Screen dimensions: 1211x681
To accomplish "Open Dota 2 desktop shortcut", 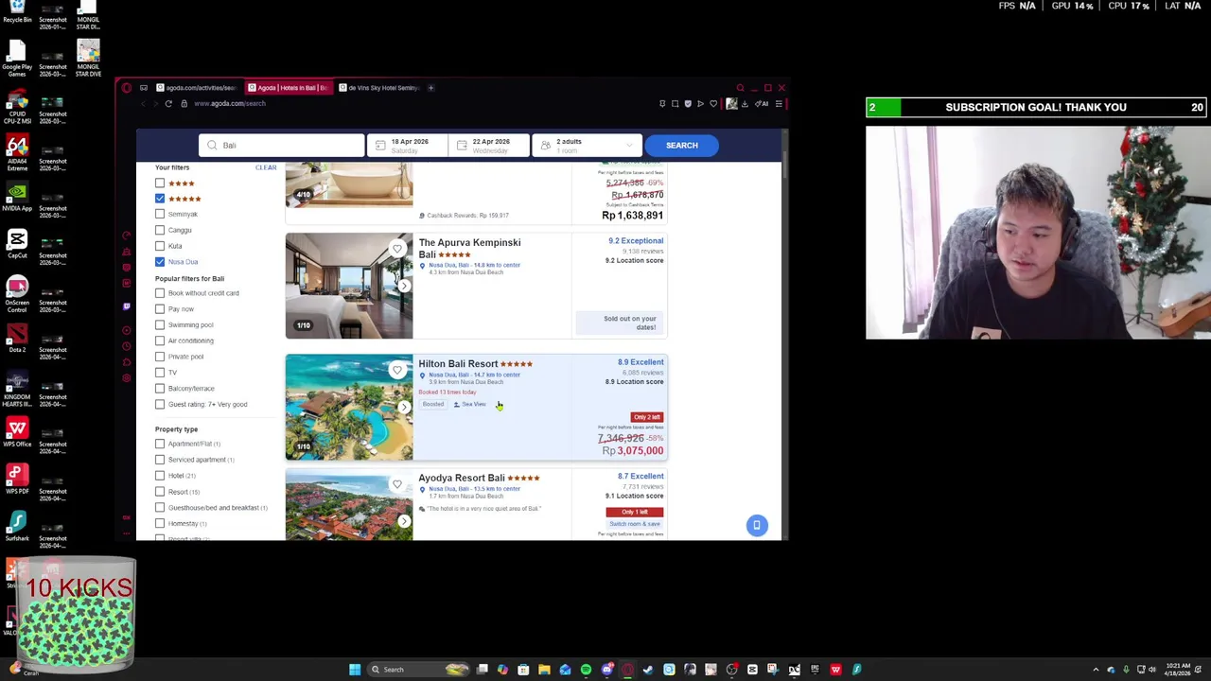I will pos(17,338).
